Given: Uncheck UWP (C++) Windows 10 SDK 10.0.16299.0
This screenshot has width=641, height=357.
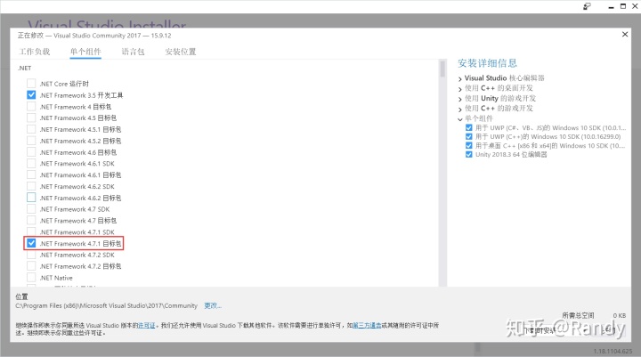Looking at the screenshot, I should point(469,136).
